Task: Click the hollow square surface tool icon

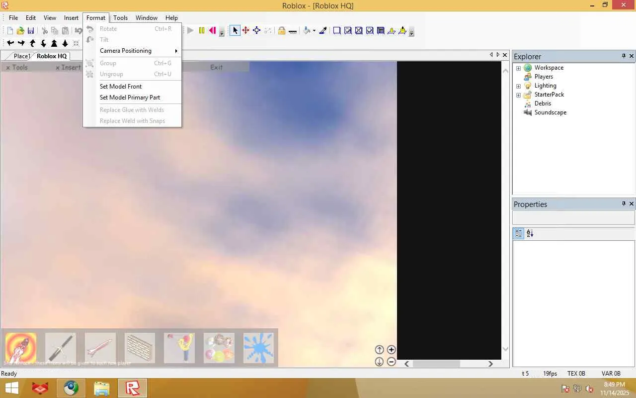Action: point(337,30)
